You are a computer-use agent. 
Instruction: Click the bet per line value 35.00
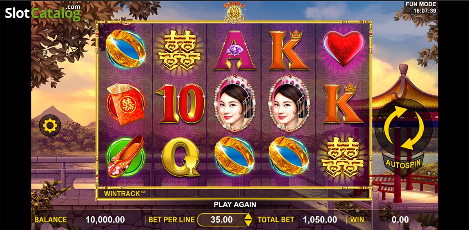[x=222, y=220]
